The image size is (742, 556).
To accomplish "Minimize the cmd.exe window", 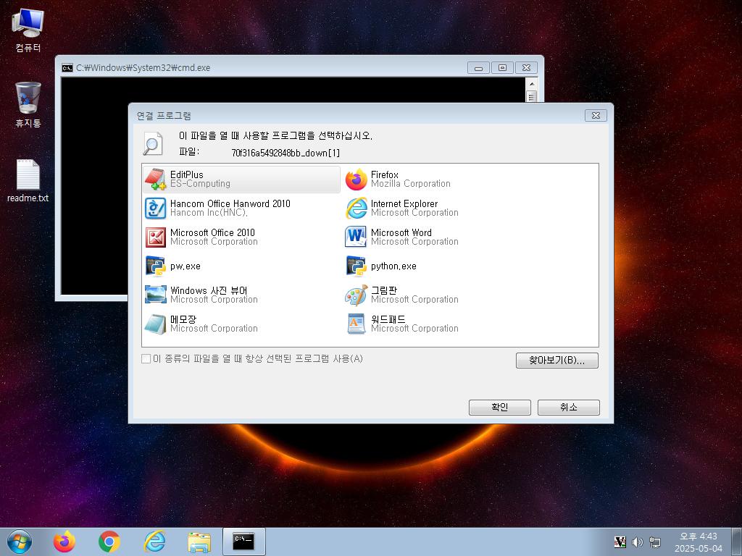I will tap(478, 68).
